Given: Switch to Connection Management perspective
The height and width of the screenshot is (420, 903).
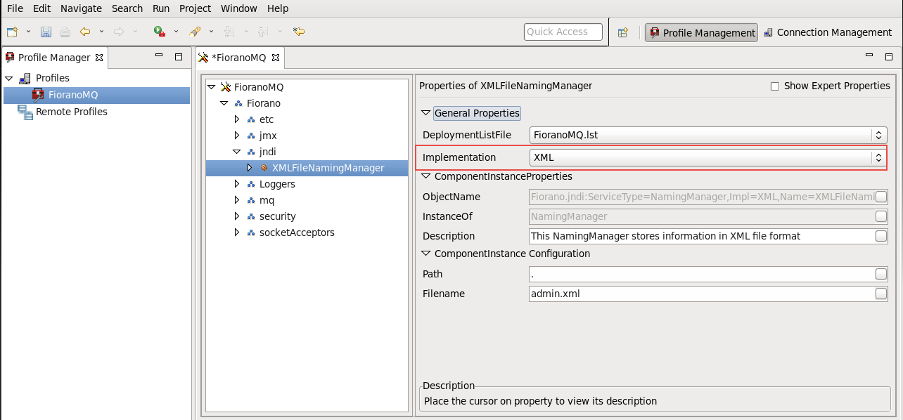Looking at the screenshot, I should pyautogui.click(x=827, y=32).
